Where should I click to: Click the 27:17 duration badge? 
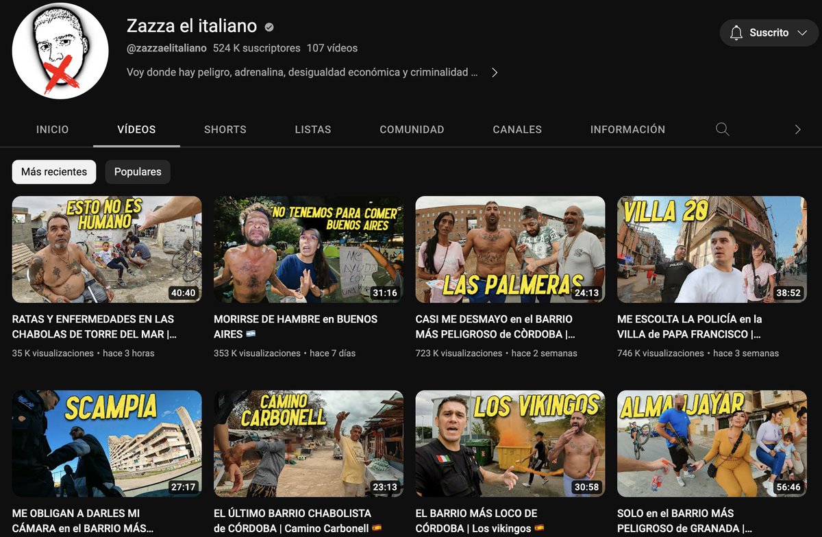pos(183,487)
